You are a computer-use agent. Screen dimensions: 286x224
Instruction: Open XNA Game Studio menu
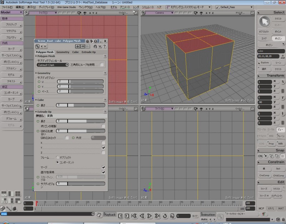(66, 7)
